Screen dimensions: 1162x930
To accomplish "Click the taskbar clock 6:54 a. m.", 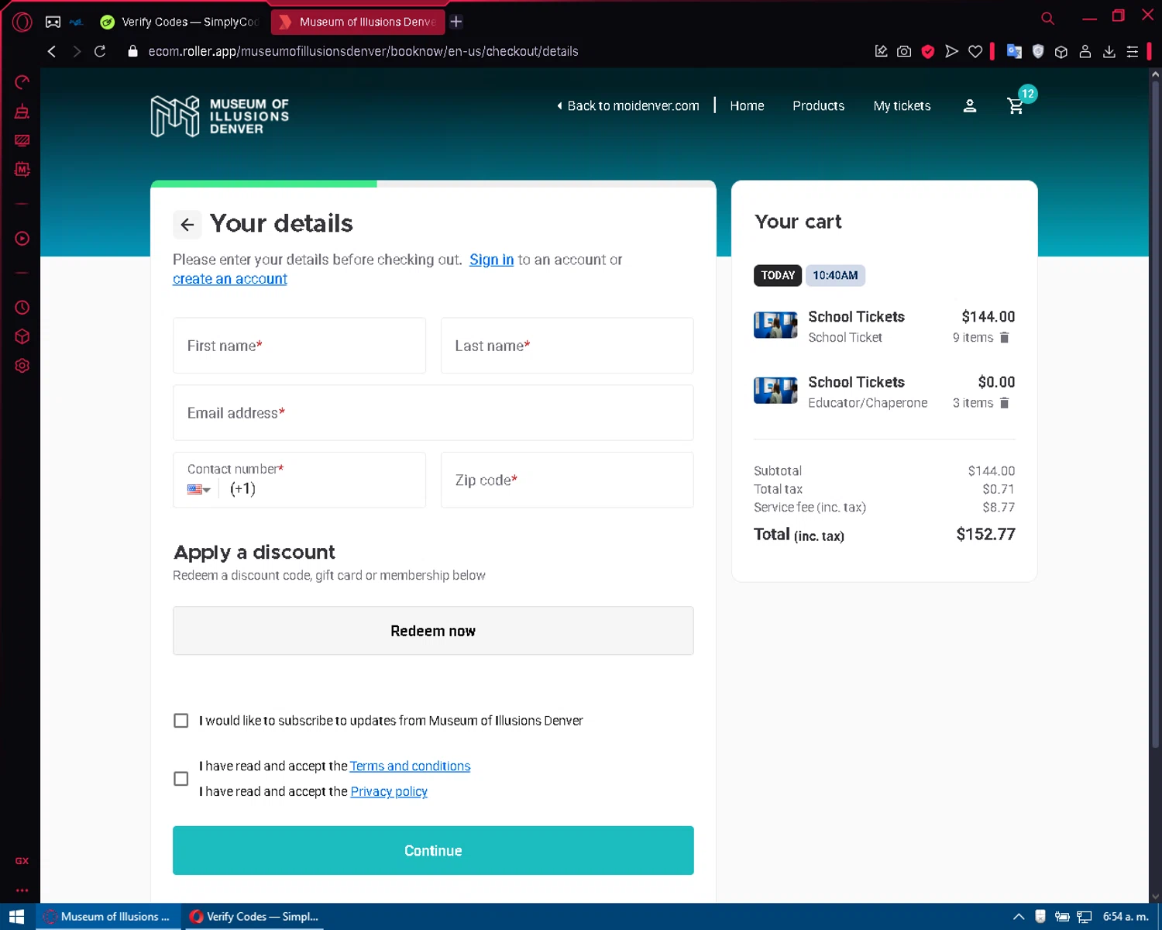I will pos(1126,917).
